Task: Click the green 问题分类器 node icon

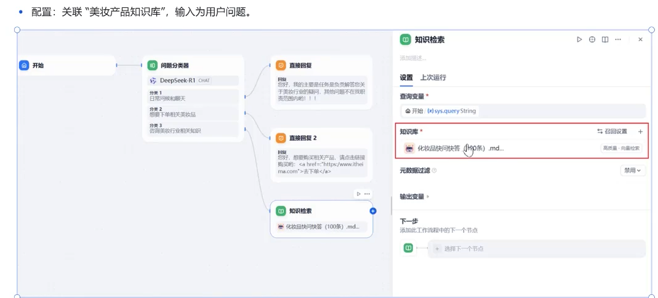Action: point(152,65)
